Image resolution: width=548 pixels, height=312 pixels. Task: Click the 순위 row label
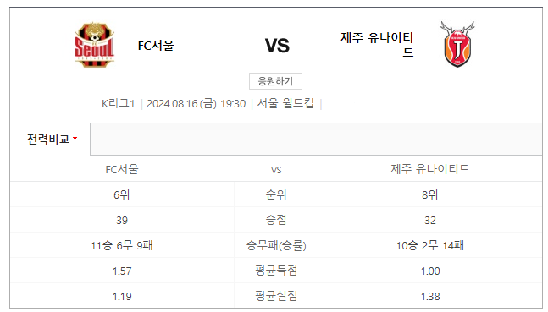tap(276, 194)
